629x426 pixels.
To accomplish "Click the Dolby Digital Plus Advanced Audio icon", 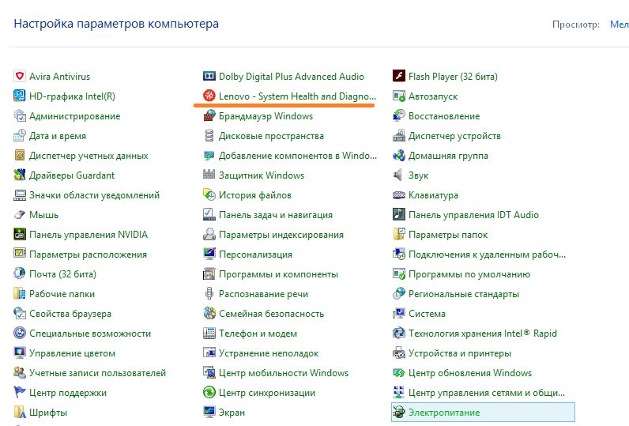I will 209,77.
